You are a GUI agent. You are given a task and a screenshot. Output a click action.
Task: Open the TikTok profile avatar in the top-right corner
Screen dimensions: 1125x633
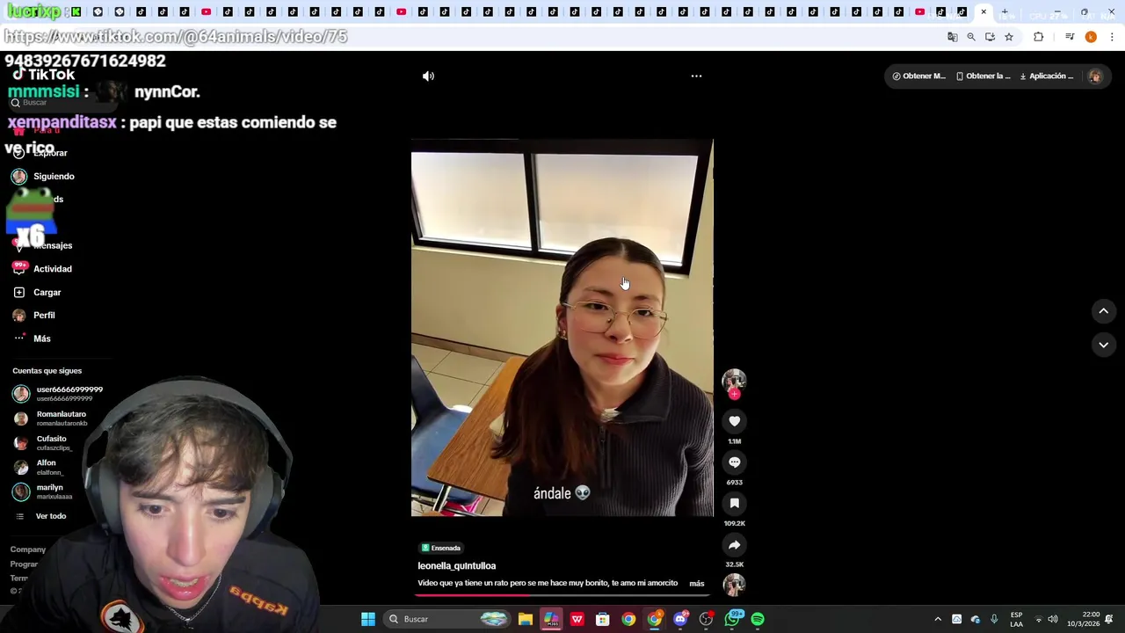click(x=1095, y=76)
